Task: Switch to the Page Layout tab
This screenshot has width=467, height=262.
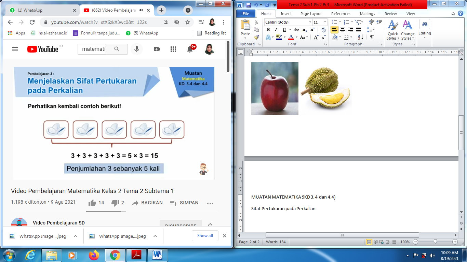Action: 311,14
